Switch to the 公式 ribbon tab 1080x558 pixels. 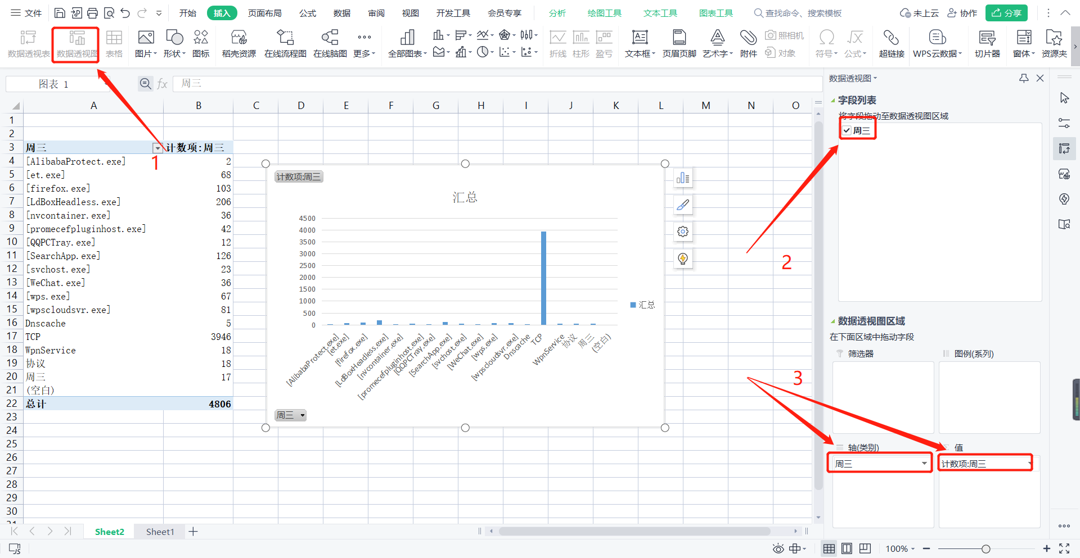(x=308, y=13)
